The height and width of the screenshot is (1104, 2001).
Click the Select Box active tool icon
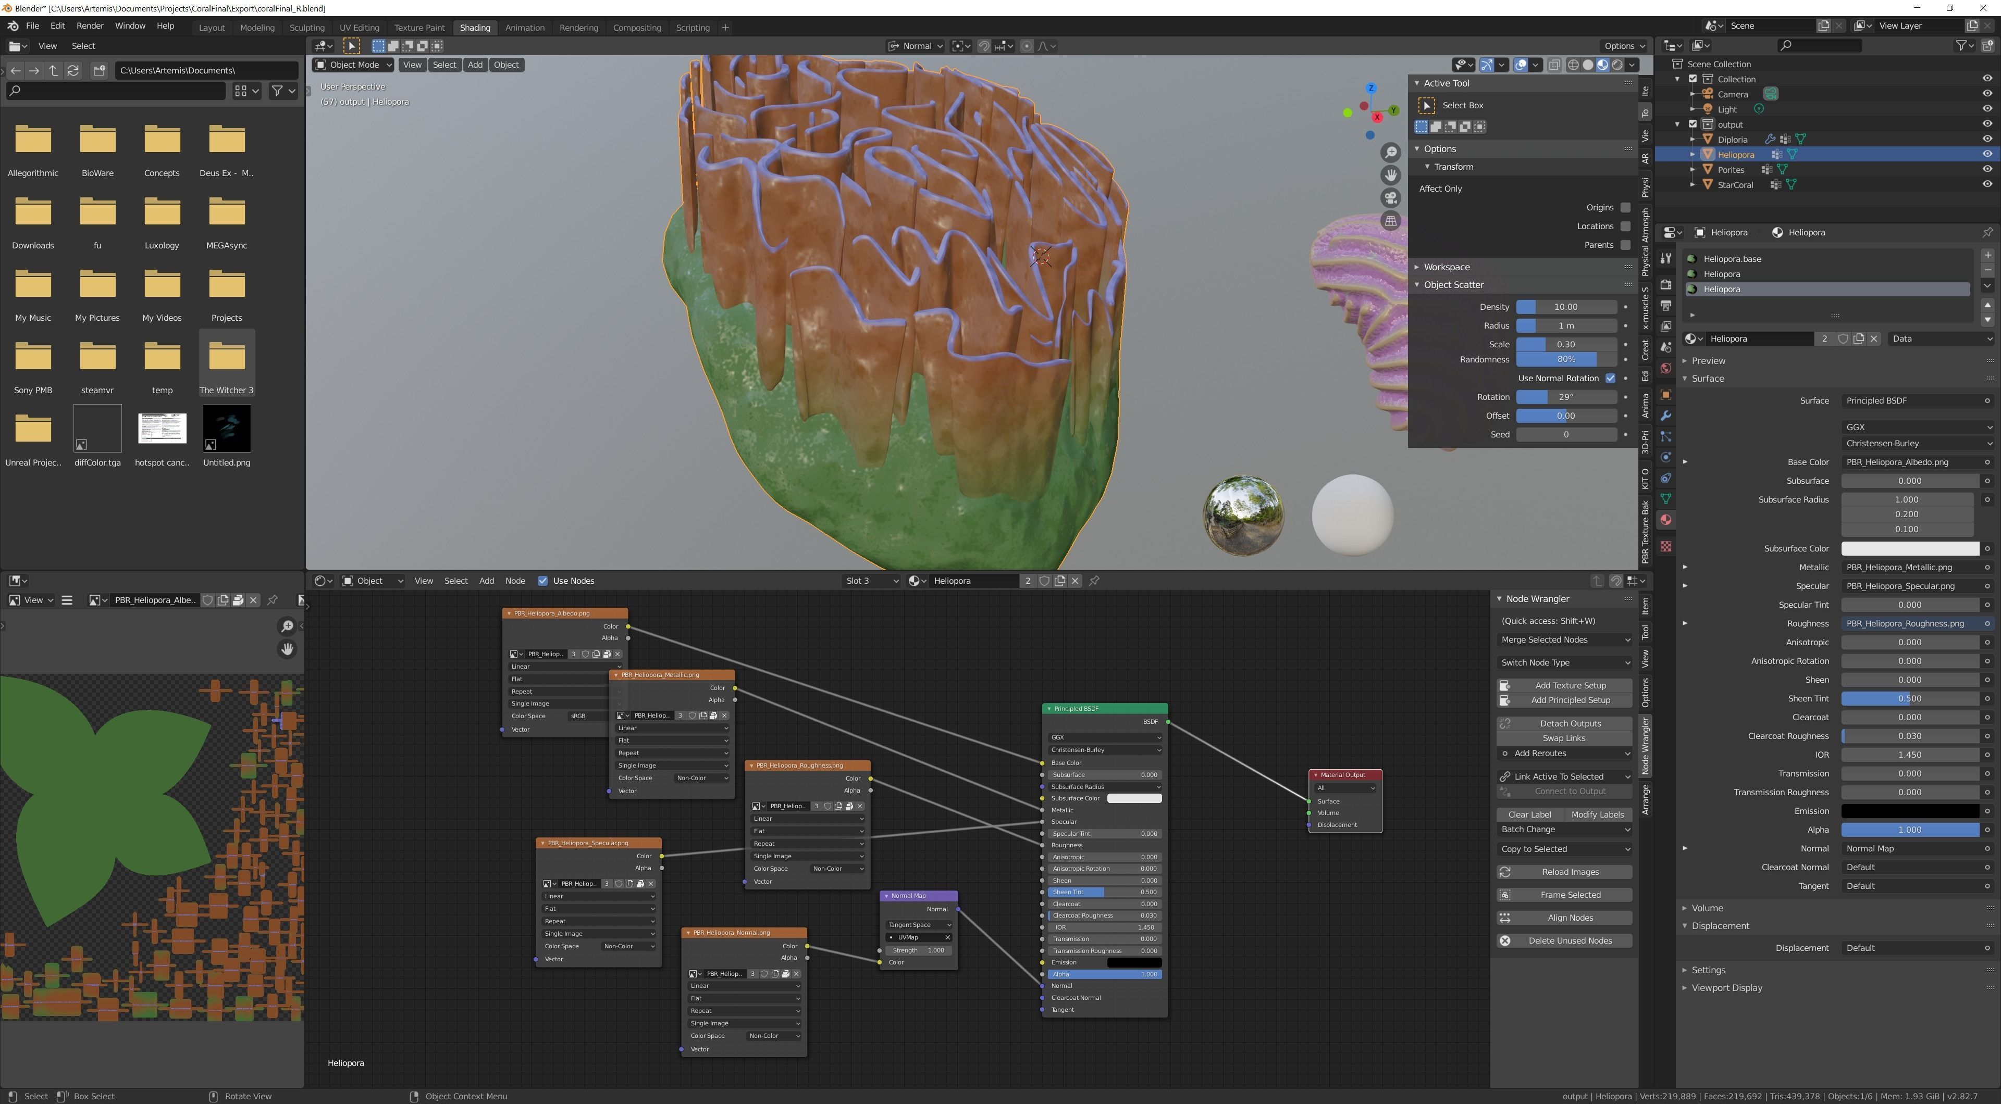(1426, 106)
